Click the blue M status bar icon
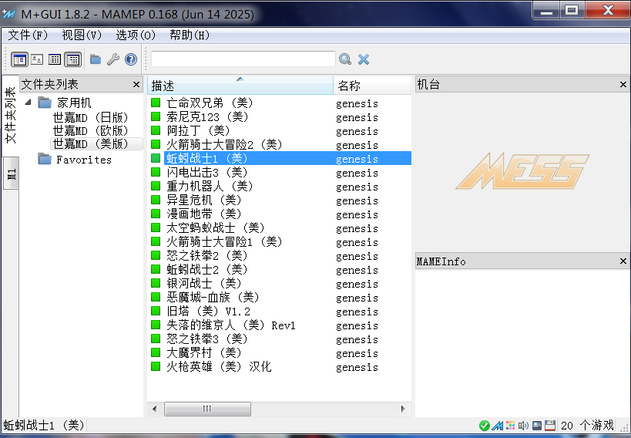This screenshot has width=631, height=438. pos(498,426)
